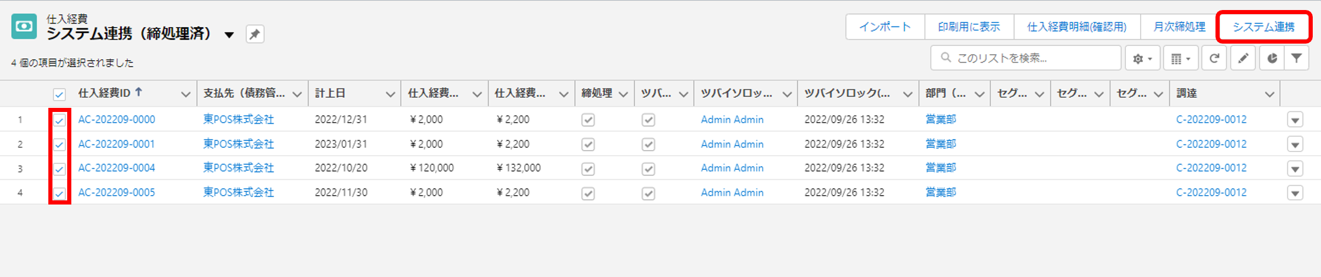Open row actions menu for AC-202209-0000
Image resolution: width=1321 pixels, height=277 pixels.
pos(1295,120)
